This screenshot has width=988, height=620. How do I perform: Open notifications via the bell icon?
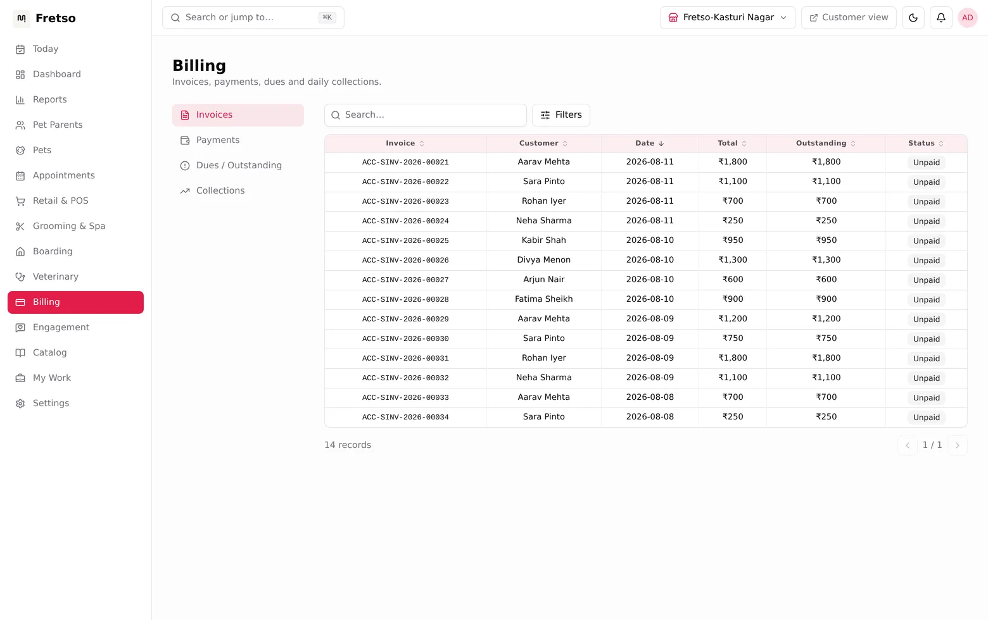[941, 18]
